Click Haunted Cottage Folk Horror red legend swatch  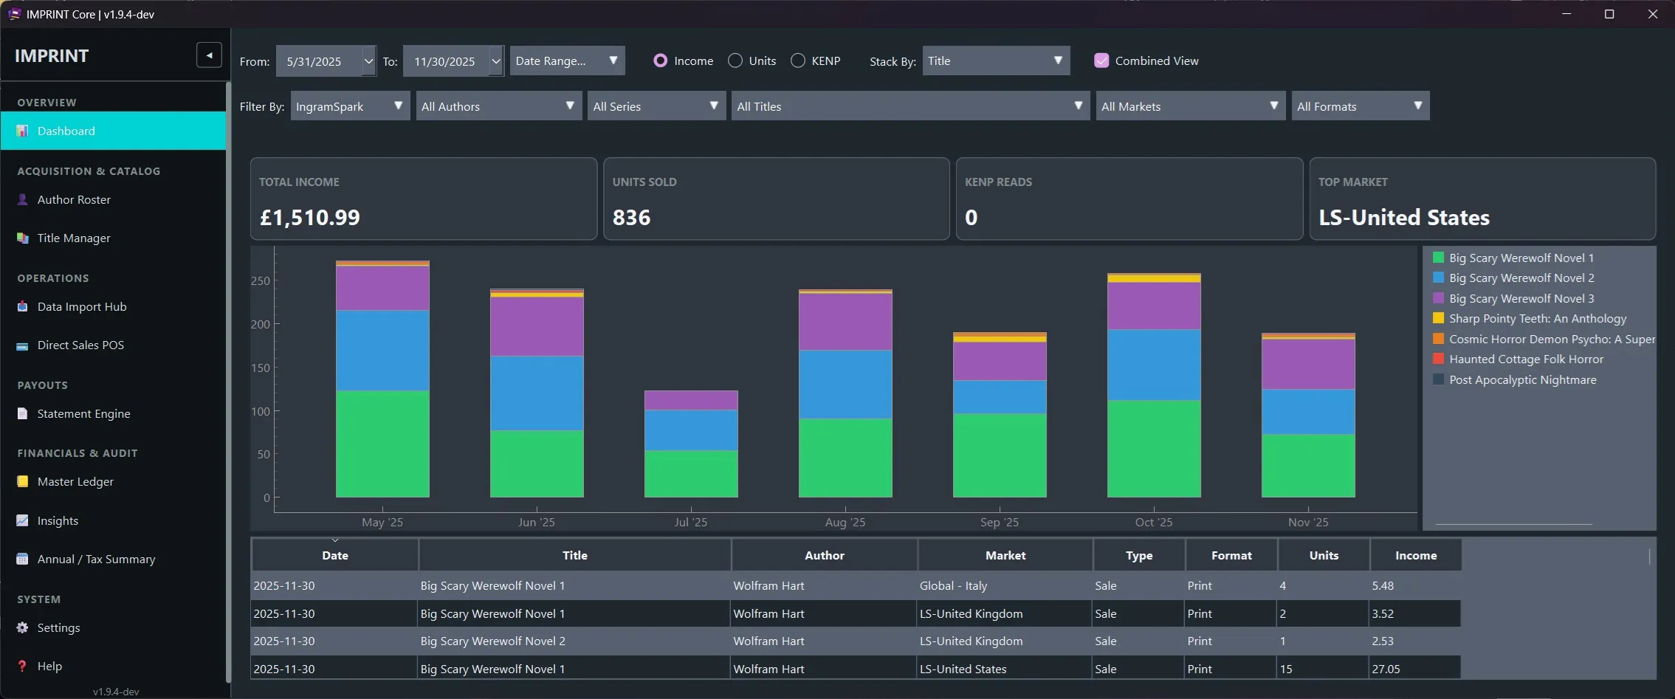pos(1438,359)
